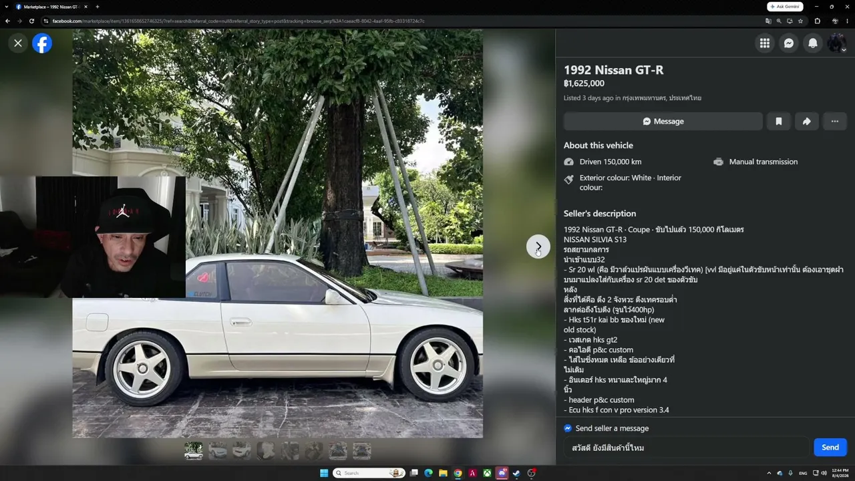The width and height of the screenshot is (855, 481).
Task: Open the Chrome three-dot menu
Action: (x=848, y=21)
